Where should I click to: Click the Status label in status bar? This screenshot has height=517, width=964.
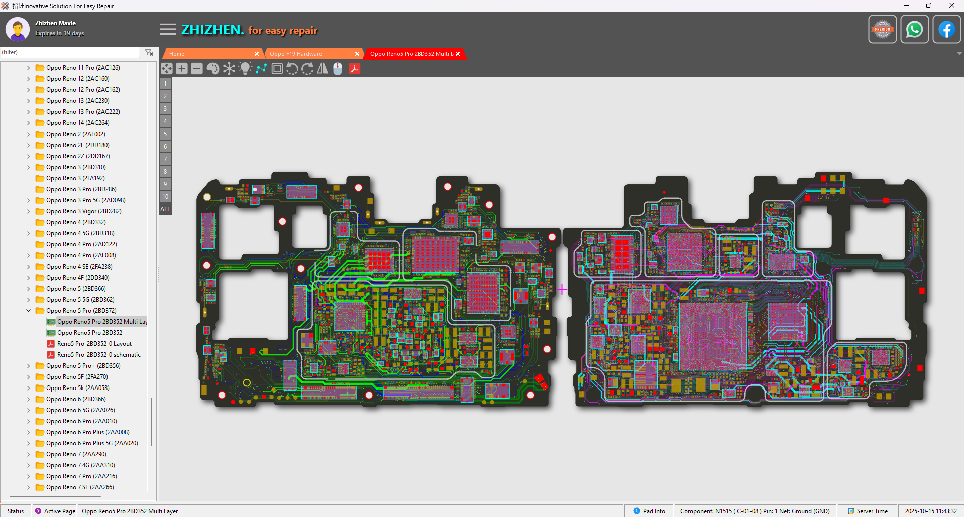(x=16, y=511)
